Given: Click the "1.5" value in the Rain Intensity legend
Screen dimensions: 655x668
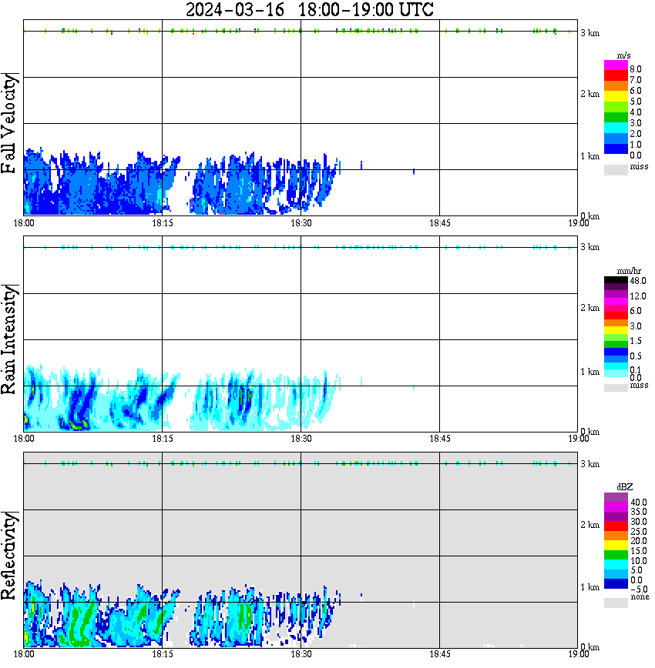Looking at the screenshot, I should pyautogui.click(x=636, y=341).
